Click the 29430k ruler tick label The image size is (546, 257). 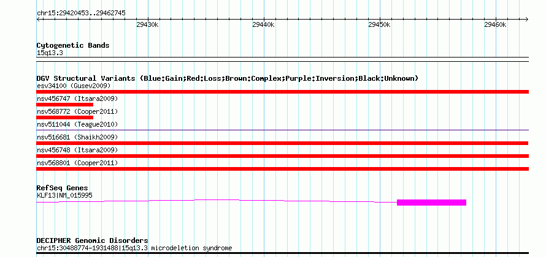147,24
